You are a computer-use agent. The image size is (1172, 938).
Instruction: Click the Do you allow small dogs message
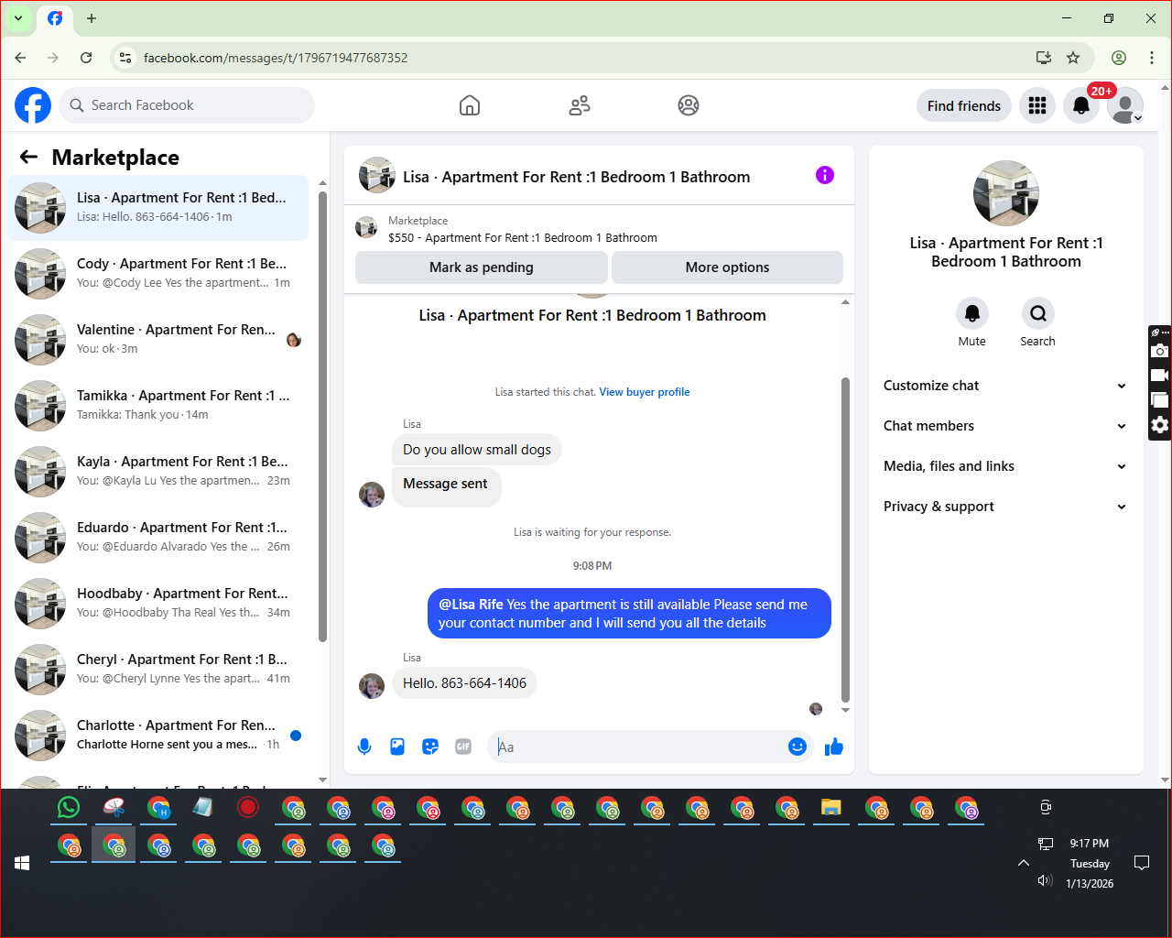(477, 450)
